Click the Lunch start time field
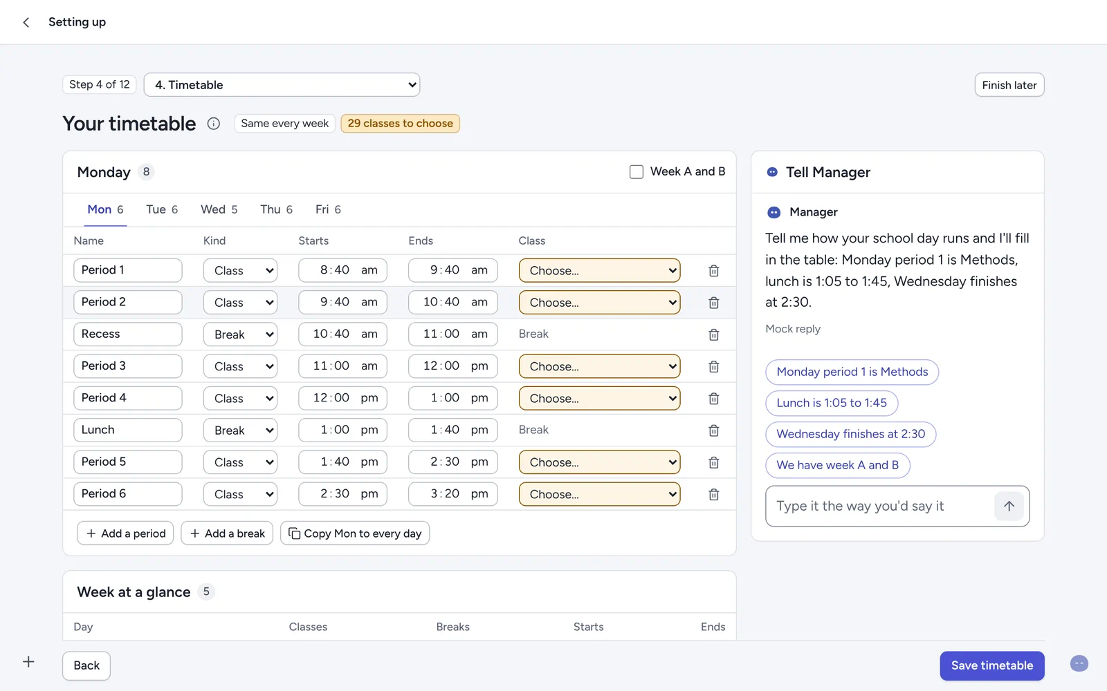 click(342, 430)
